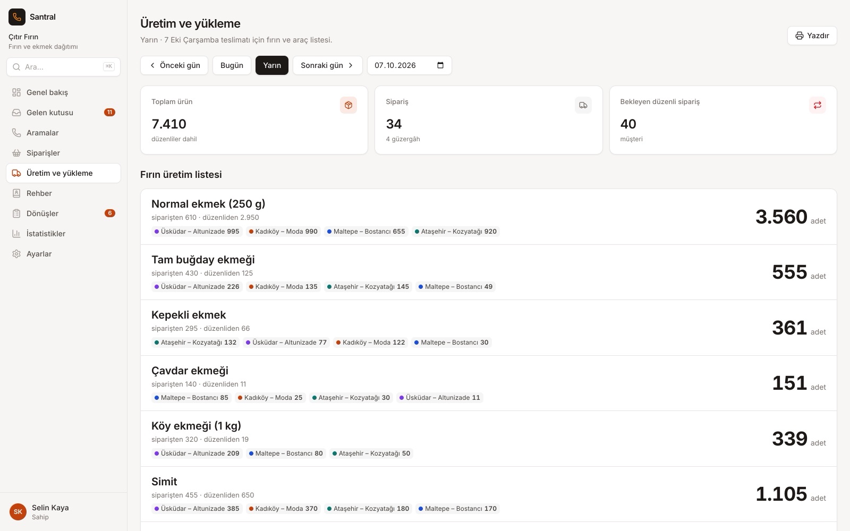Image resolution: width=850 pixels, height=531 pixels.
Task: Click the purple dot on Normal ekmek Üsküdar chip
Action: [x=157, y=232]
